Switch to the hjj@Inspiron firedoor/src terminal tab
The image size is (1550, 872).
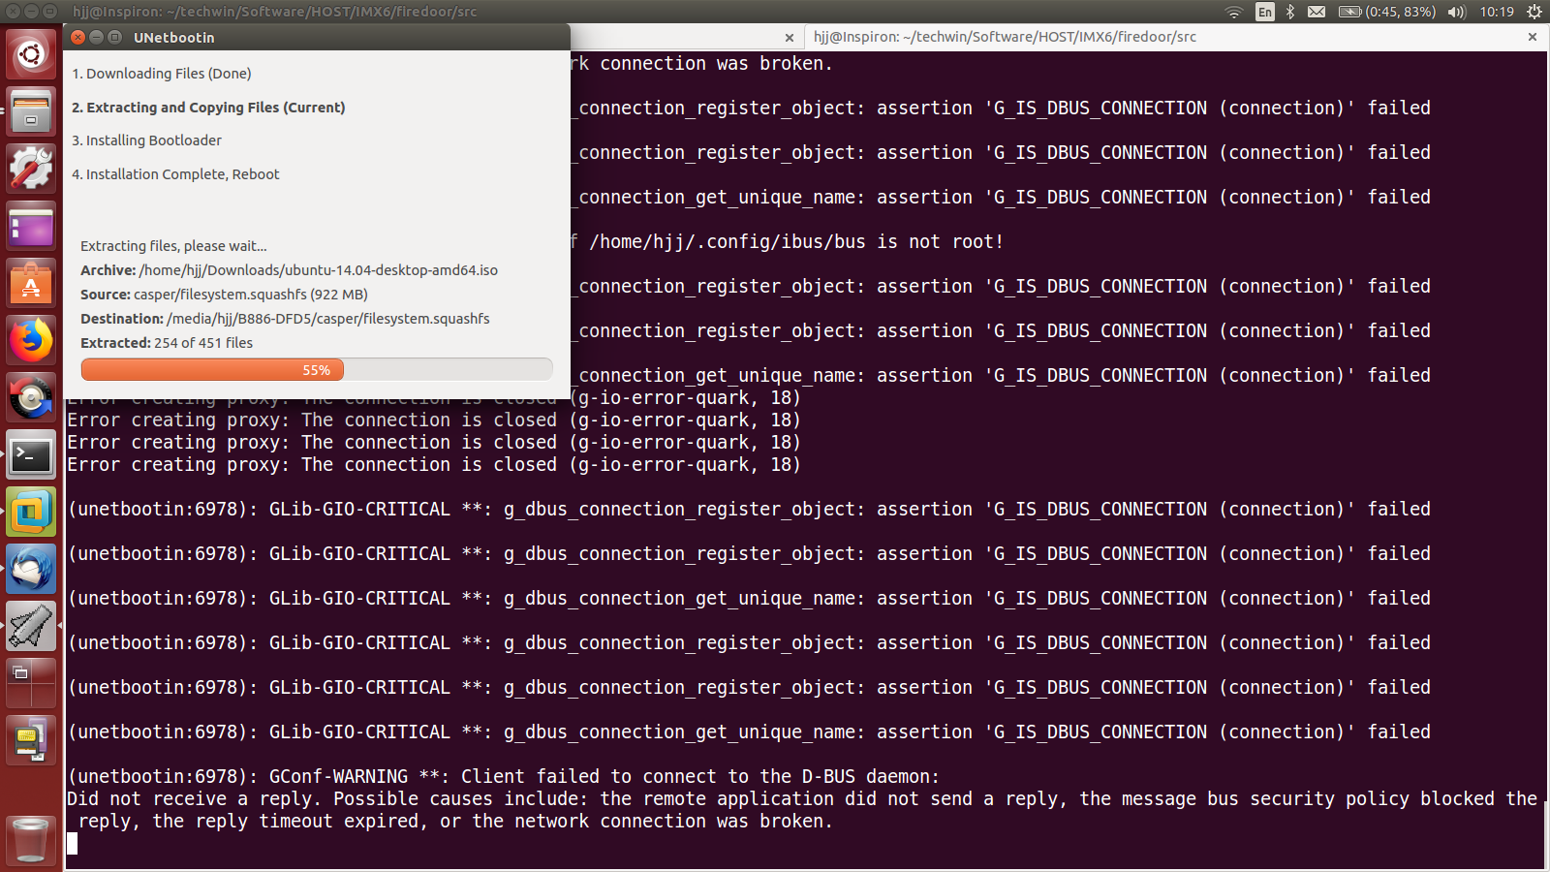pyautogui.click(x=1174, y=37)
